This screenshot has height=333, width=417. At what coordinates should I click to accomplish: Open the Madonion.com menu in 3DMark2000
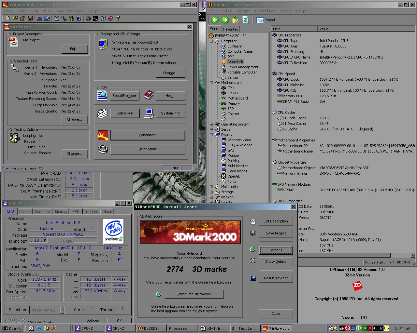70,11
